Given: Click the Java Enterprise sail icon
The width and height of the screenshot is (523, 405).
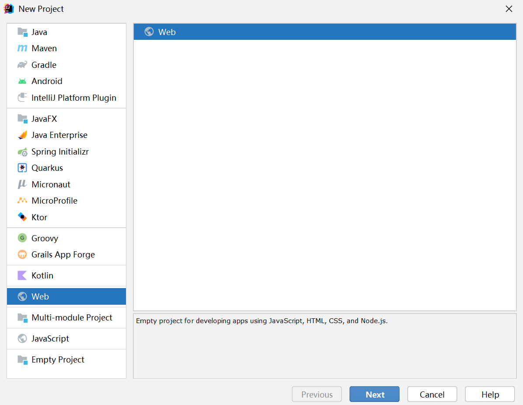Looking at the screenshot, I should click(22, 135).
